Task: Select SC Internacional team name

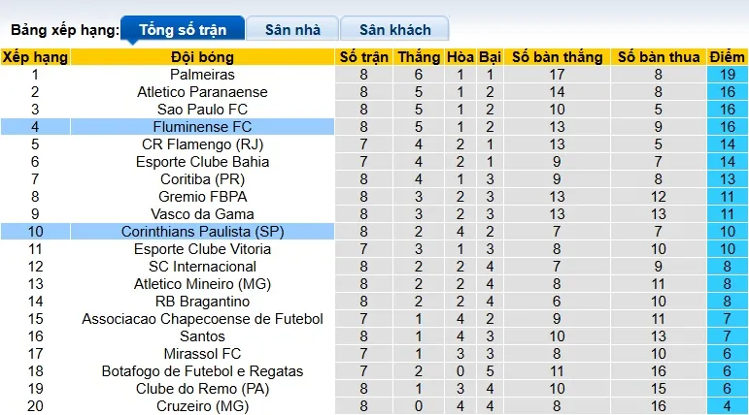Action: click(x=202, y=267)
